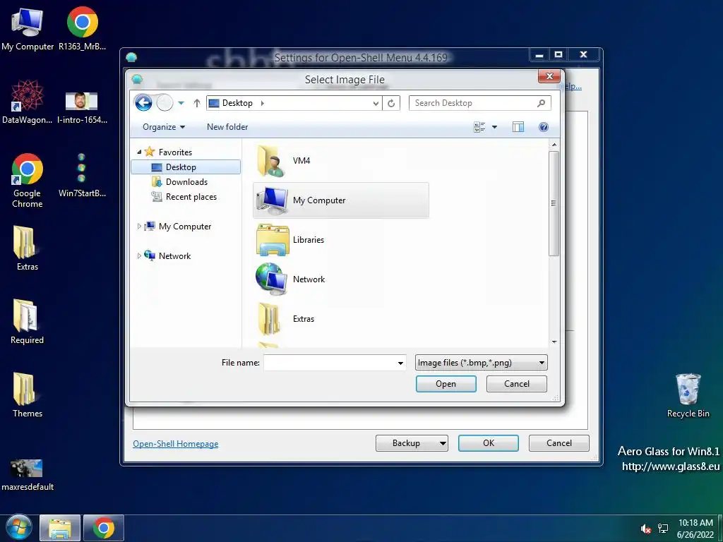
Task: Click Cancel in Open-Shell settings window
Action: pyautogui.click(x=559, y=443)
